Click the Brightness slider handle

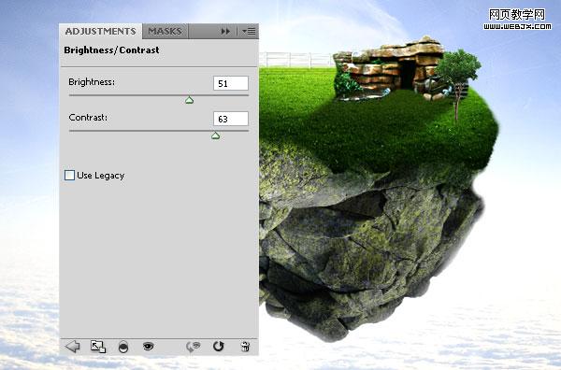[189, 100]
